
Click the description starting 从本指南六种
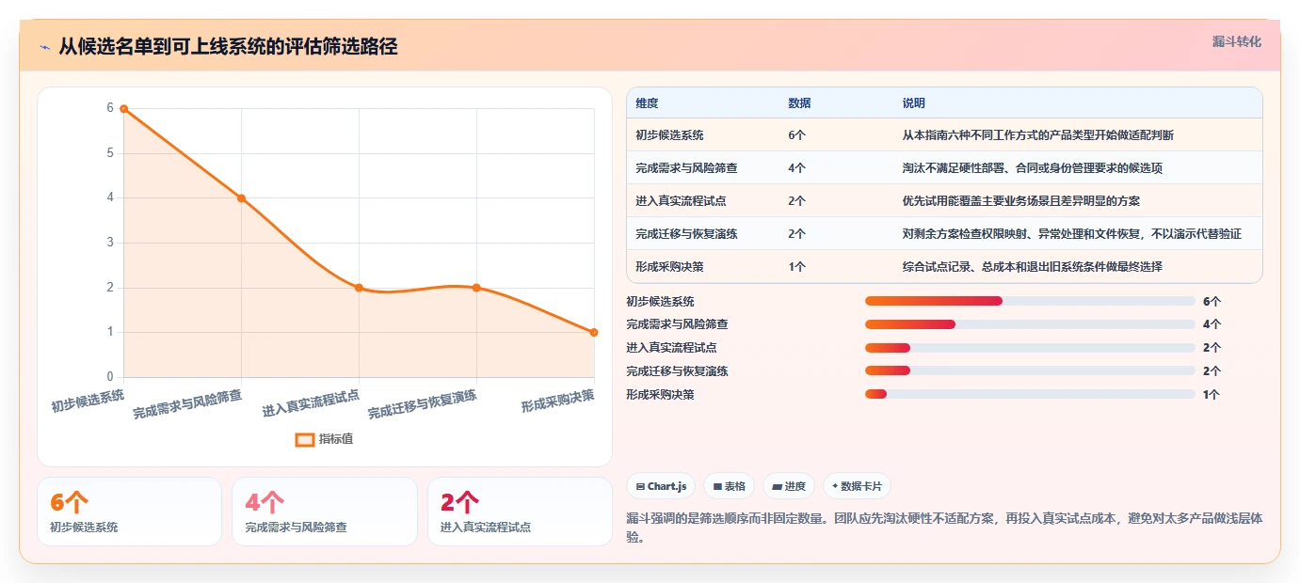click(1037, 134)
